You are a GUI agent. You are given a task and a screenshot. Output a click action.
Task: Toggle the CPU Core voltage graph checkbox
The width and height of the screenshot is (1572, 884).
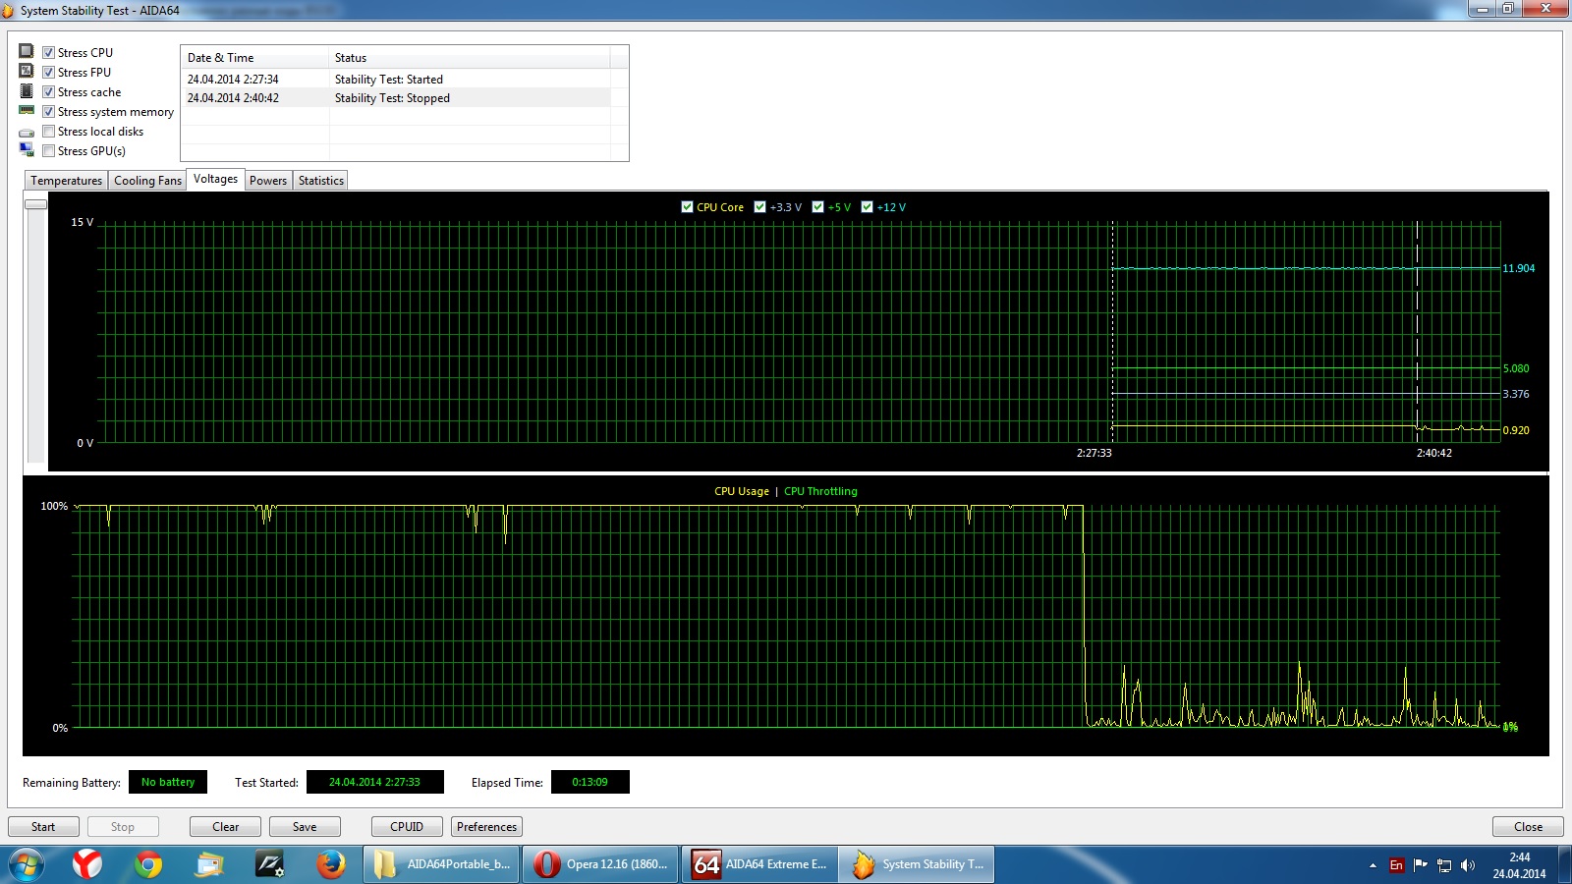[687, 206]
